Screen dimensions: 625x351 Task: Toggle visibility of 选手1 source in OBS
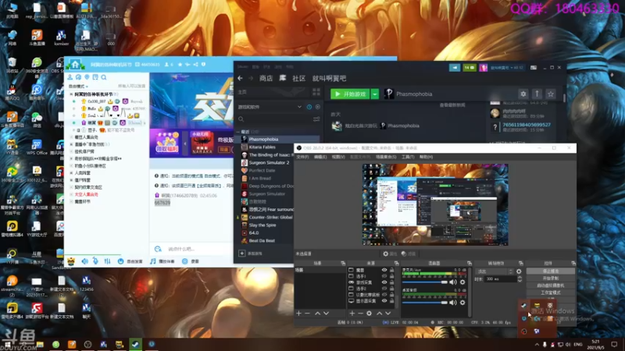tap(384, 276)
